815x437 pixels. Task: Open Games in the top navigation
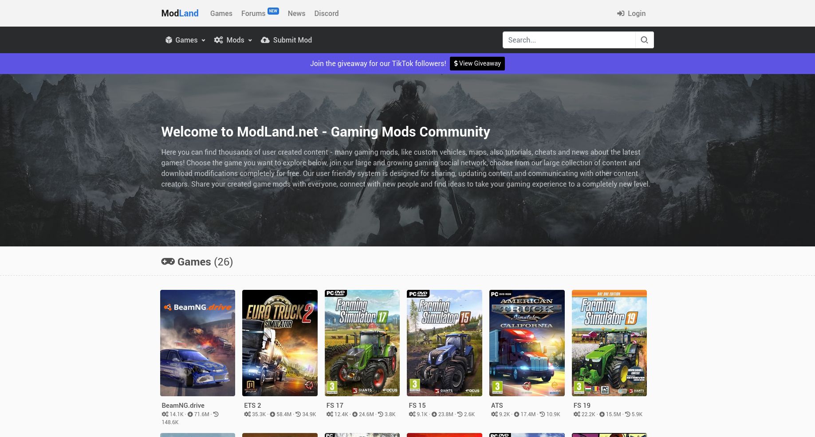pos(221,13)
